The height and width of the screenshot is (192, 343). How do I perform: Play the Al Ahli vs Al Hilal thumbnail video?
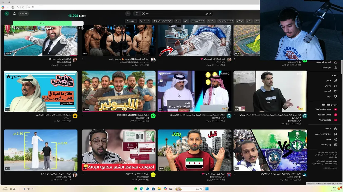(270, 150)
